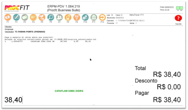Screen dimensions: 188x110
Task: Click the green CATAFLAM 50MG 20DRG label
Action: [x=69, y=91]
